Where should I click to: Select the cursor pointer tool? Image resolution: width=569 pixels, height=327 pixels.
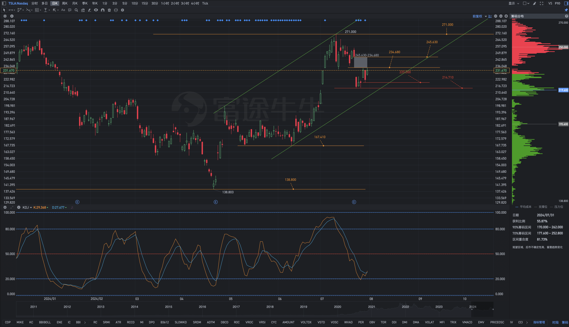pyautogui.click(x=4, y=10)
